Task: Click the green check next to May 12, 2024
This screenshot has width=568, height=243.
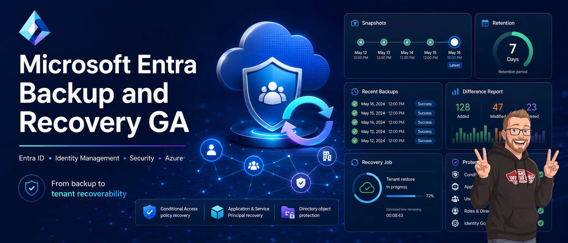Action: 355,141
